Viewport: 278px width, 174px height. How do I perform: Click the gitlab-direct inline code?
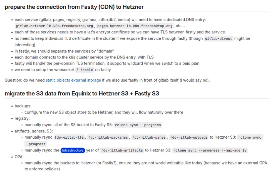coord(219,38)
